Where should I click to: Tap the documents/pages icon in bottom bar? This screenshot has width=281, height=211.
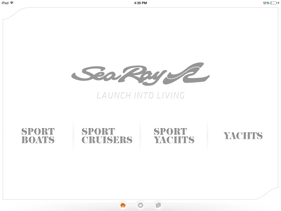click(158, 205)
